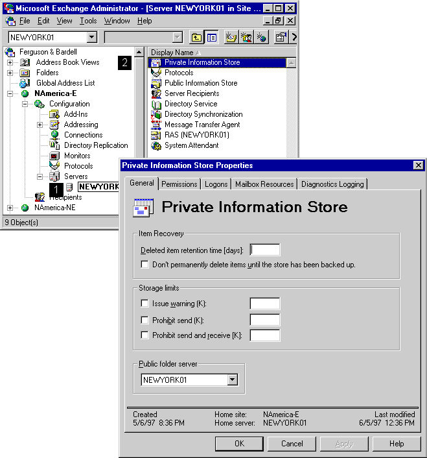Expand the Addressing node
Viewport: 427px width, 458px height.
coord(40,125)
